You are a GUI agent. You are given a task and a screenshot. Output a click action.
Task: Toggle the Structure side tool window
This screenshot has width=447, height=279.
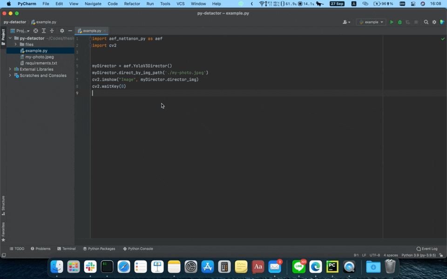pyautogui.click(x=3, y=205)
